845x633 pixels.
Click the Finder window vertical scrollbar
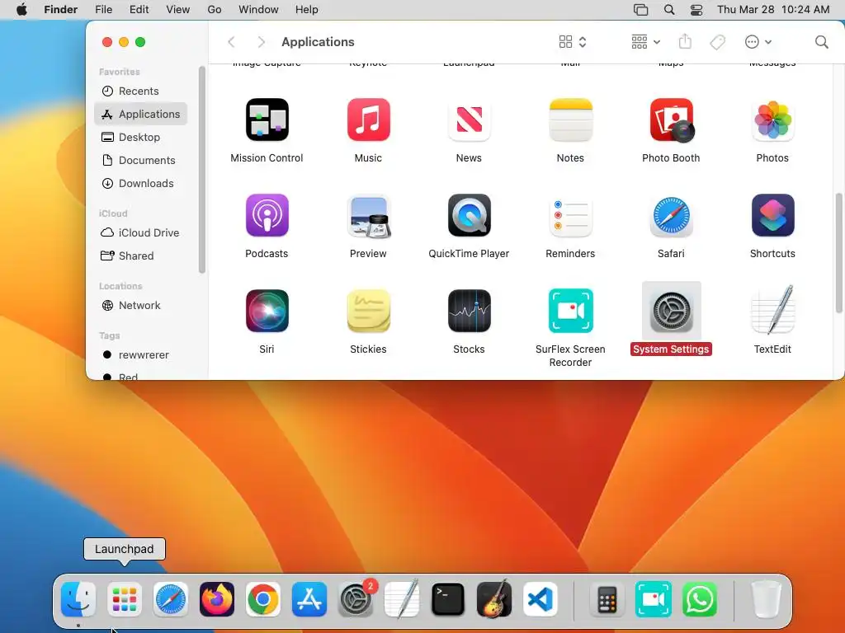coord(838,253)
